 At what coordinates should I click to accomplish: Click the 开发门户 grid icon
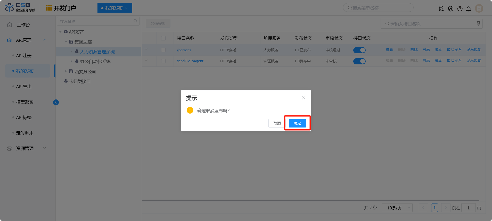point(49,8)
